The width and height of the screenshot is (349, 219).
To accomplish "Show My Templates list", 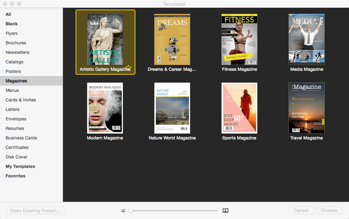I will (x=20, y=167).
